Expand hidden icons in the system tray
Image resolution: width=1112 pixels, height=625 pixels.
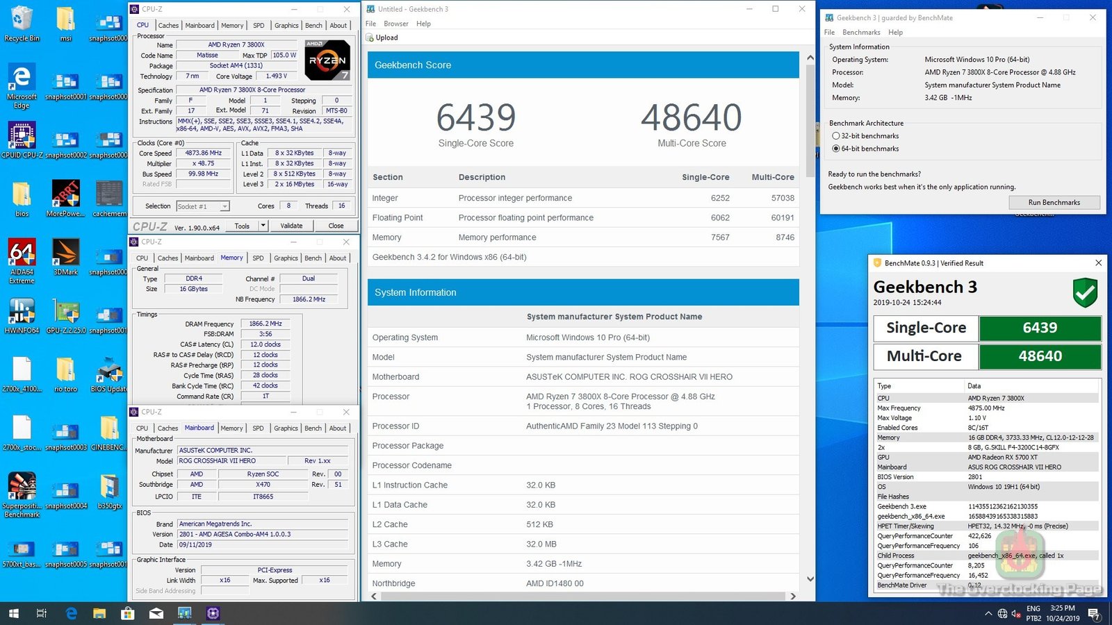click(988, 613)
